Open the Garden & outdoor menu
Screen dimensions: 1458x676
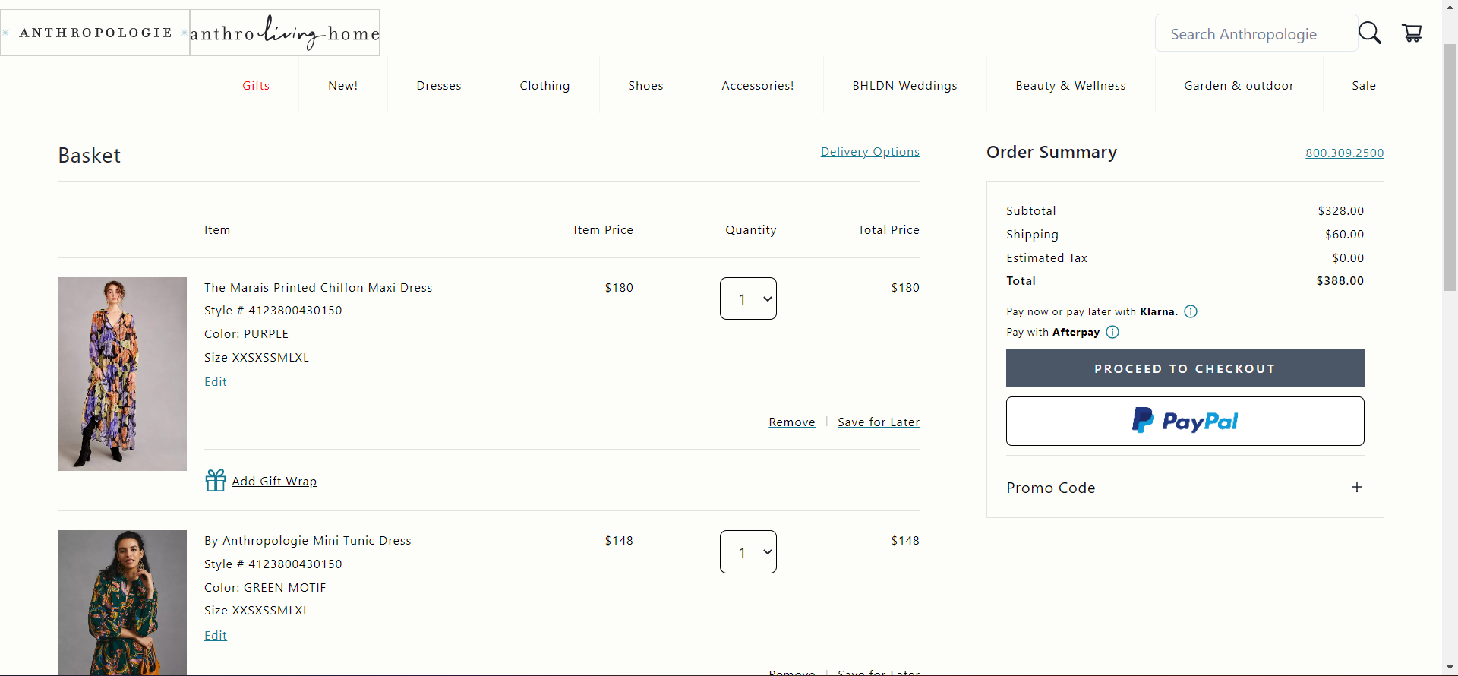point(1239,86)
